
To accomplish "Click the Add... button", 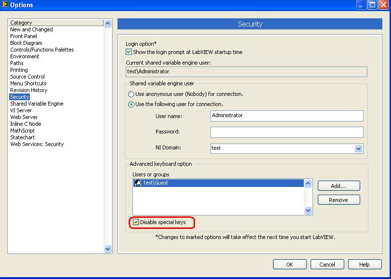I will coord(339,186).
